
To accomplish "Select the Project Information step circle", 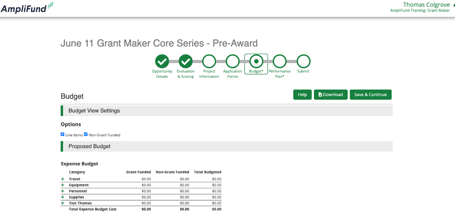I will click(x=209, y=61).
